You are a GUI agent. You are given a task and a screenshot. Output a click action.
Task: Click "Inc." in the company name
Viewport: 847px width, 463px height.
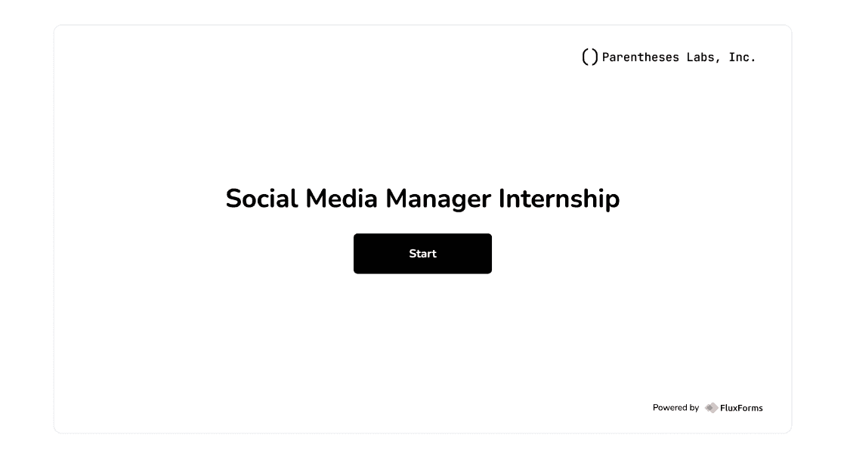pyautogui.click(x=742, y=57)
